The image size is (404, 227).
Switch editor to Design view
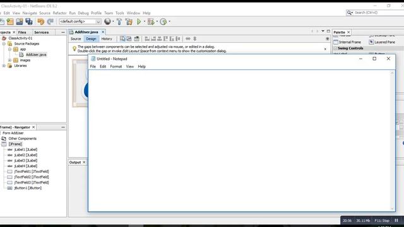click(x=91, y=39)
